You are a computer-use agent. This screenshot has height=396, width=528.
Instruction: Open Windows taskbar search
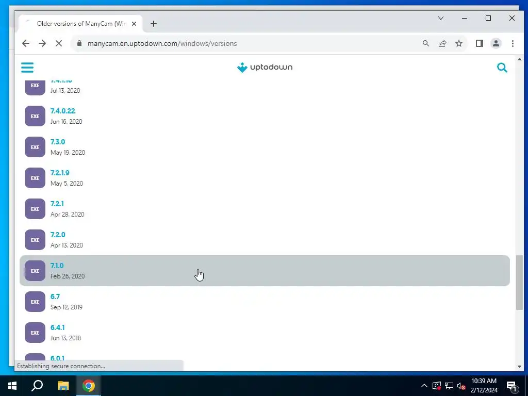(37, 386)
